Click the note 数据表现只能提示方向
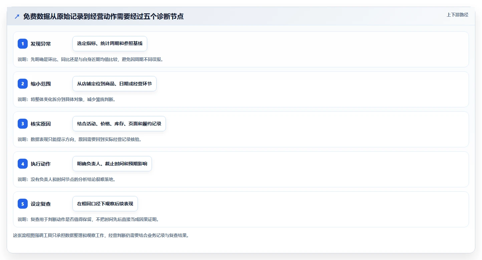This screenshot has height=260, width=482. tap(79, 139)
